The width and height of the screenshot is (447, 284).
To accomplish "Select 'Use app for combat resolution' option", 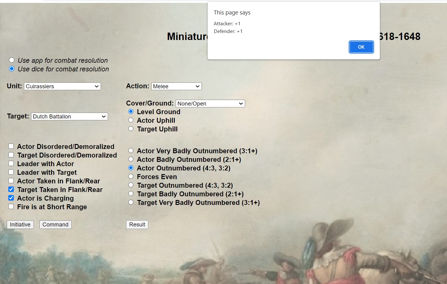I will click(12, 60).
